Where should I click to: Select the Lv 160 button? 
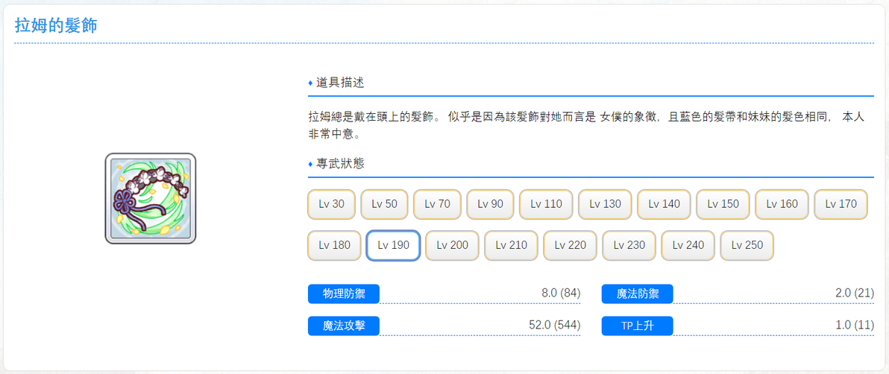(x=782, y=204)
